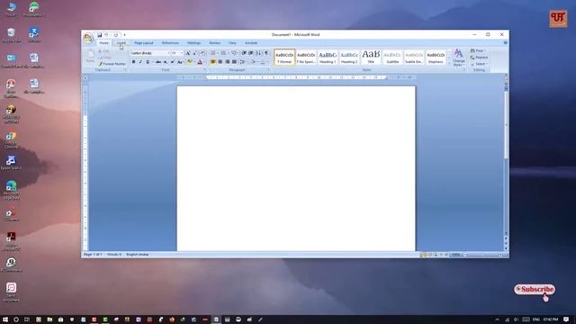Apply the Heading 2 style

[x=349, y=58]
